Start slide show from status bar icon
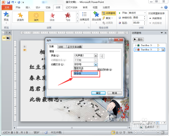 pos(124,133)
